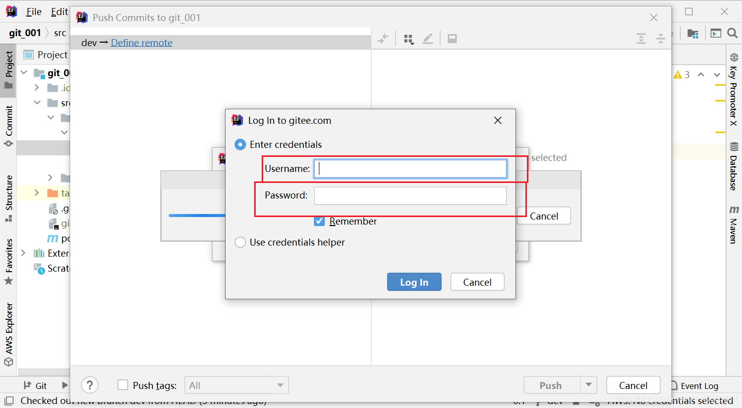Click the Search Everywhere magnifier icon
The image size is (742, 408).
point(732,33)
